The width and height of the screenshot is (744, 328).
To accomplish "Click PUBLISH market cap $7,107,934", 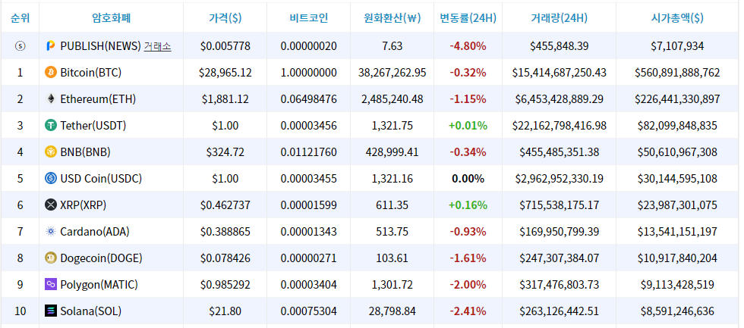I will click(x=677, y=46).
